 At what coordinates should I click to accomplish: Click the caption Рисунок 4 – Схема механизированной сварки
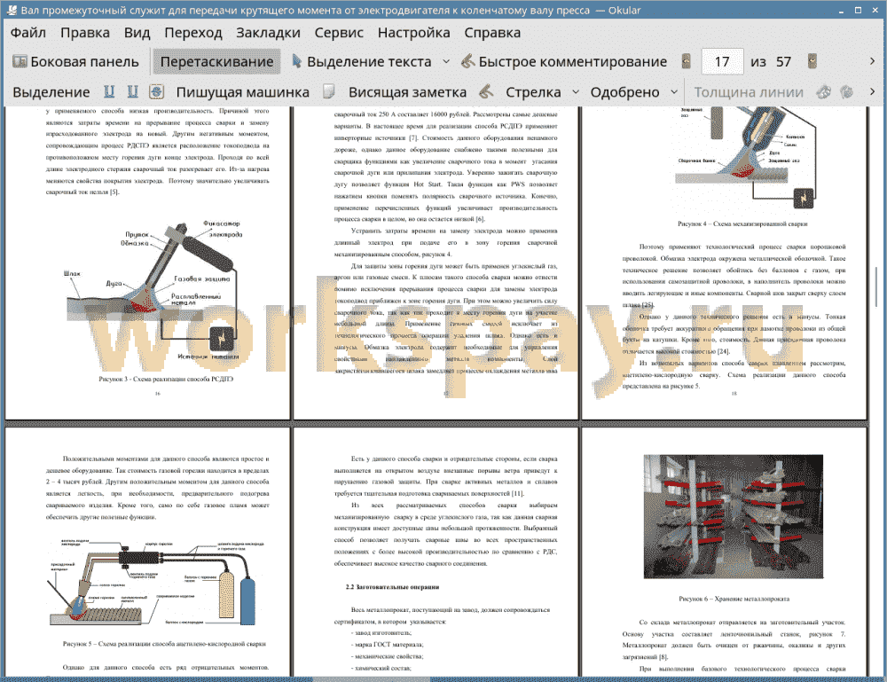click(742, 224)
